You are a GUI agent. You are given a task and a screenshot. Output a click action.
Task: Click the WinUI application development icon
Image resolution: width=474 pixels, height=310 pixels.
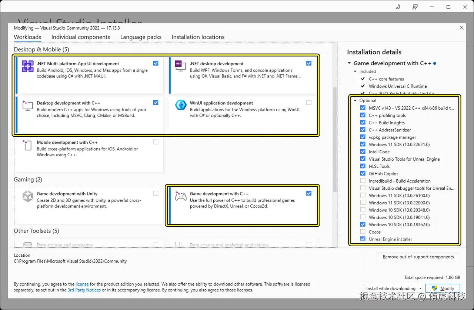[181, 105]
